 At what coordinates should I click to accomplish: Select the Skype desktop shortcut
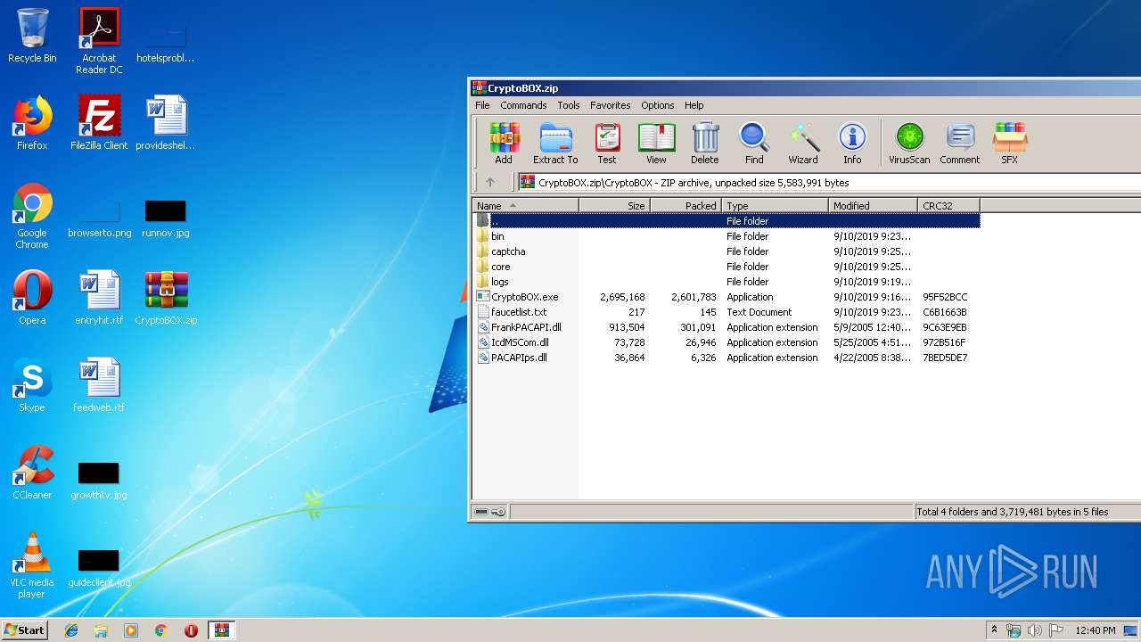coord(32,386)
